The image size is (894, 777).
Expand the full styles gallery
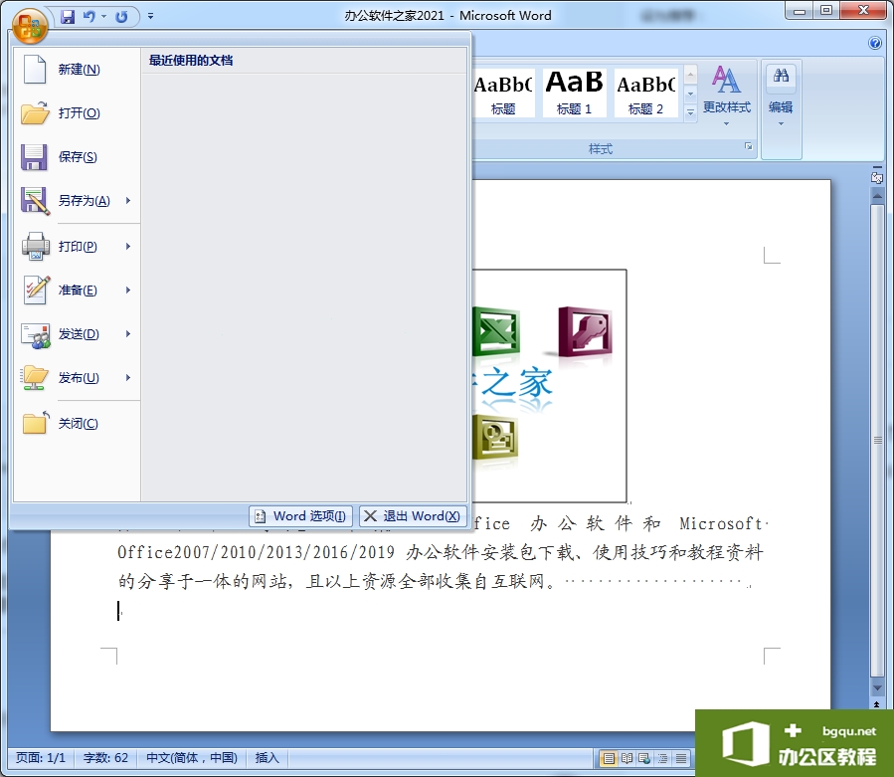(690, 112)
